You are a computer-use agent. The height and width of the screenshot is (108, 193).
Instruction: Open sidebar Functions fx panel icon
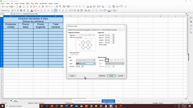[x=191, y=32]
